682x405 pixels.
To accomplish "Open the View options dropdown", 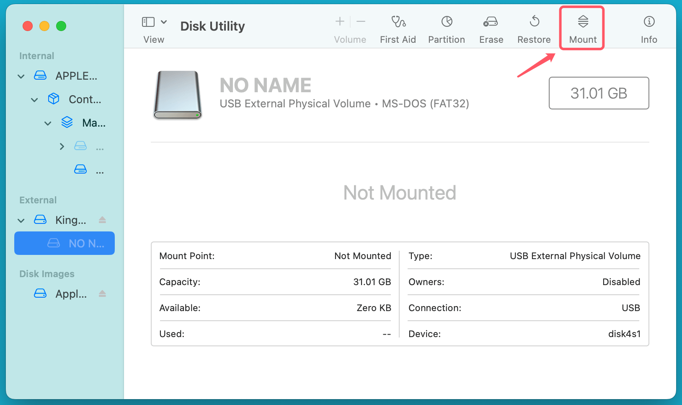I will click(164, 21).
